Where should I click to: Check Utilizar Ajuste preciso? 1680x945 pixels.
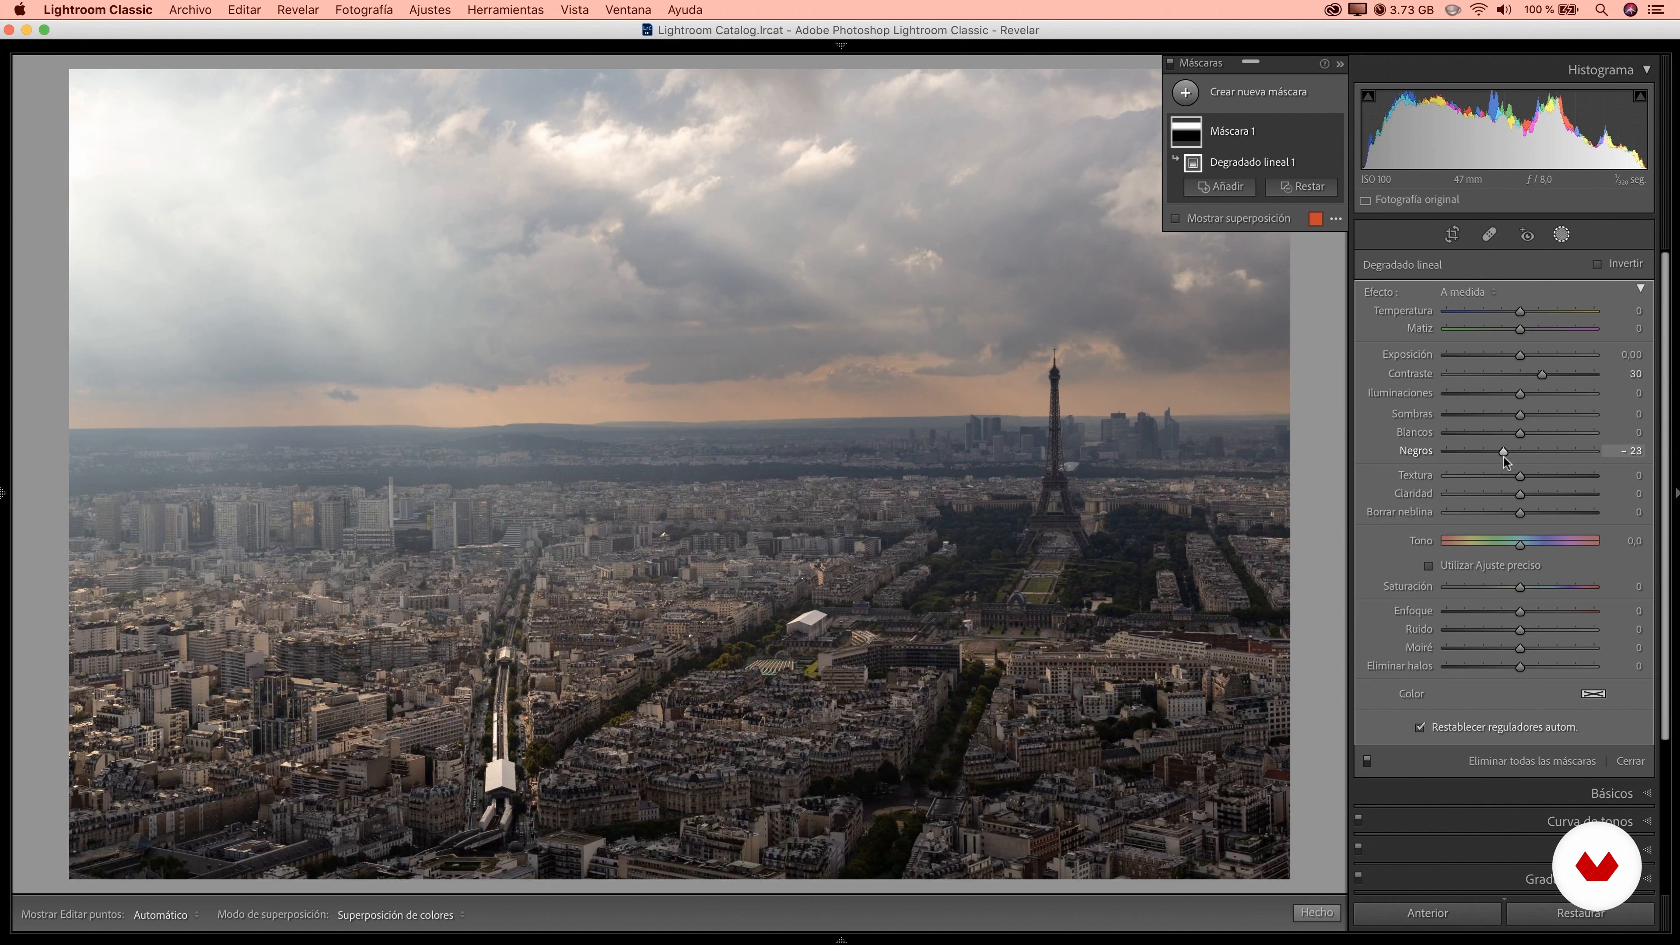pyautogui.click(x=1428, y=566)
